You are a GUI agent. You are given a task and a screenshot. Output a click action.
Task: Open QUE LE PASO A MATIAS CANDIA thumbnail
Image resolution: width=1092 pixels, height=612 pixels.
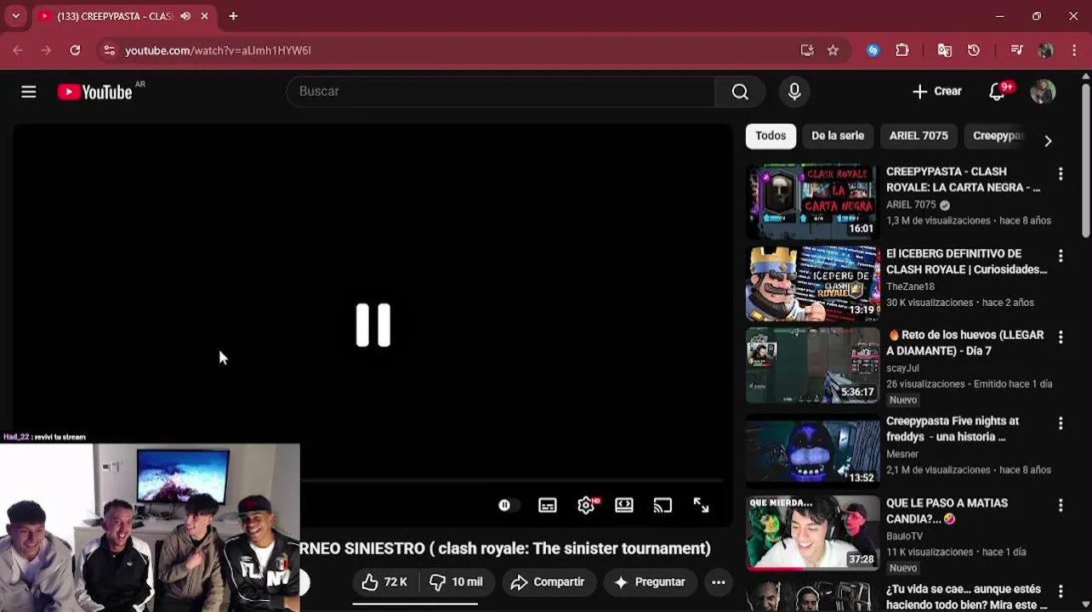[812, 533]
